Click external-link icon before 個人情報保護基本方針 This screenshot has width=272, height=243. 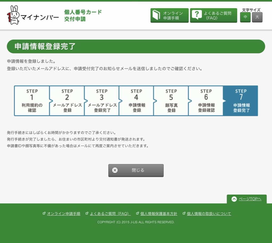click(x=137, y=213)
